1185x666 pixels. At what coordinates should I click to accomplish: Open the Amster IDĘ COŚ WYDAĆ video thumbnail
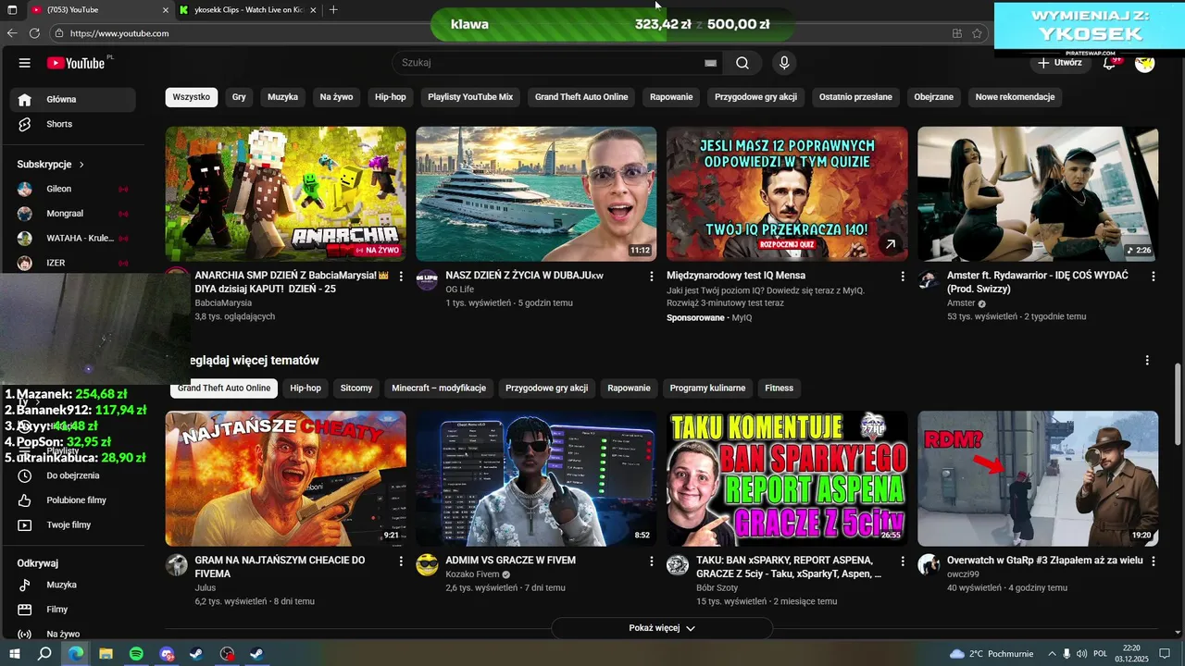point(1038,194)
